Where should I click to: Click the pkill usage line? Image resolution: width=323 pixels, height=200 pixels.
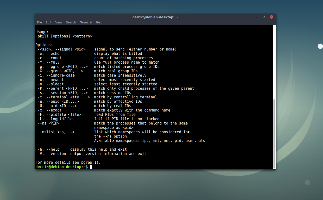point(65,36)
